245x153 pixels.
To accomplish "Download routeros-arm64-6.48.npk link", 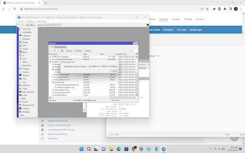I will click(59, 125).
